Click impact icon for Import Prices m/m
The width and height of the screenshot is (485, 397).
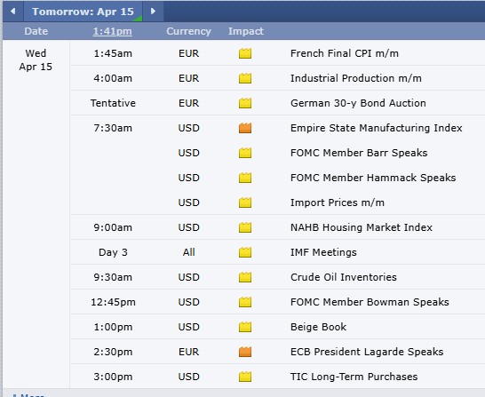point(245,202)
